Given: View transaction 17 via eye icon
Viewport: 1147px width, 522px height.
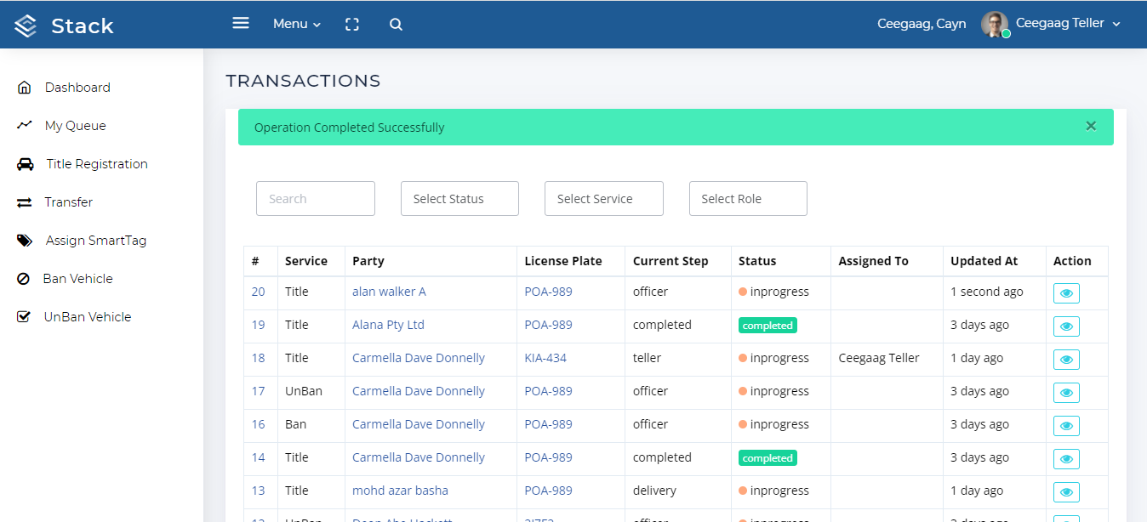Looking at the screenshot, I should coord(1066,393).
